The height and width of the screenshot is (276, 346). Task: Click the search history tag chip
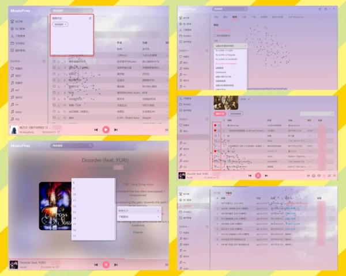[60, 25]
